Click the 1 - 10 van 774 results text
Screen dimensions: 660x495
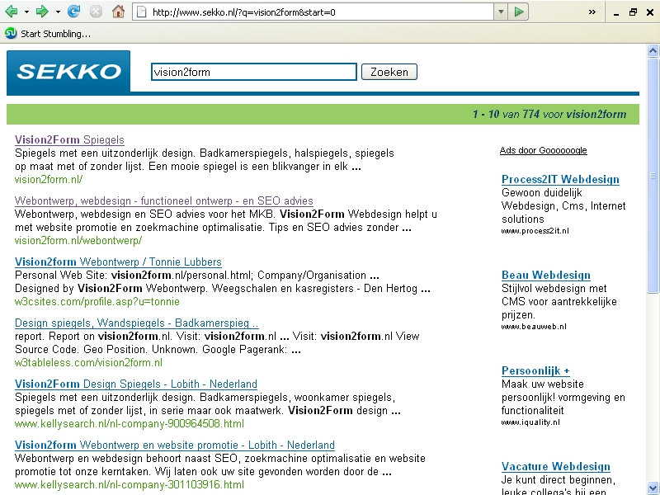coord(549,114)
